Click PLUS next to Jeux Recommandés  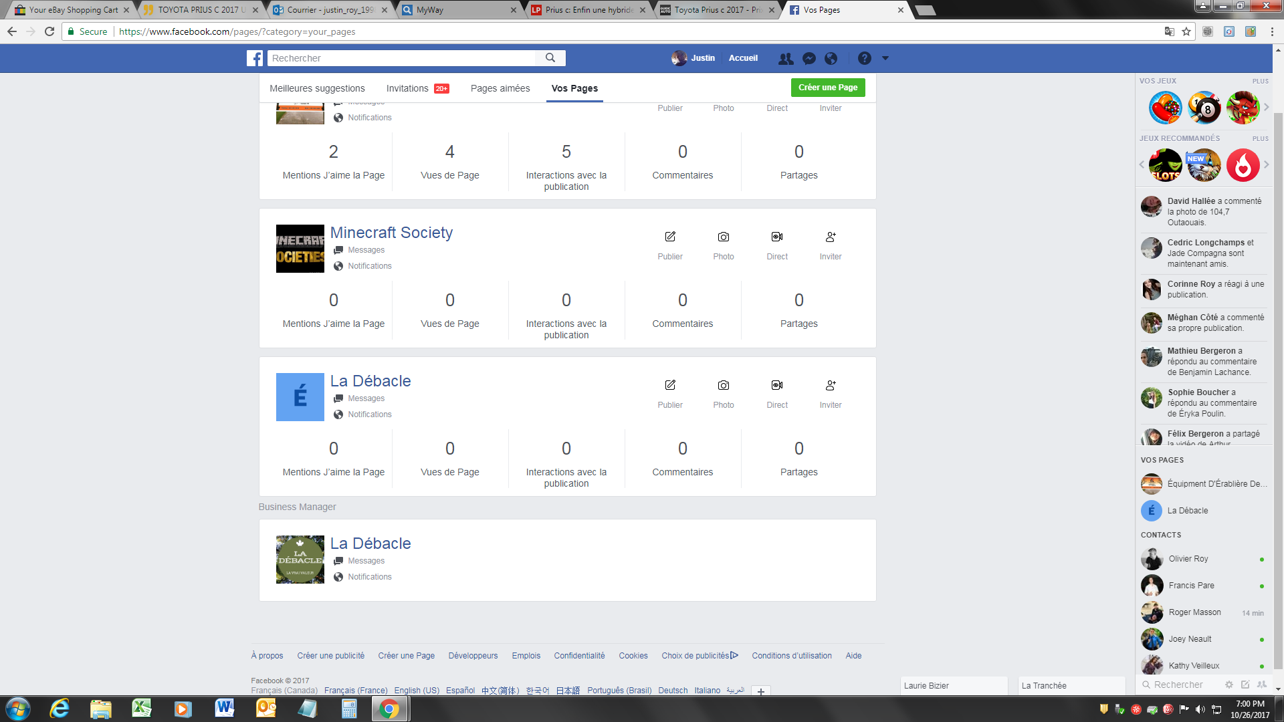click(1260, 138)
